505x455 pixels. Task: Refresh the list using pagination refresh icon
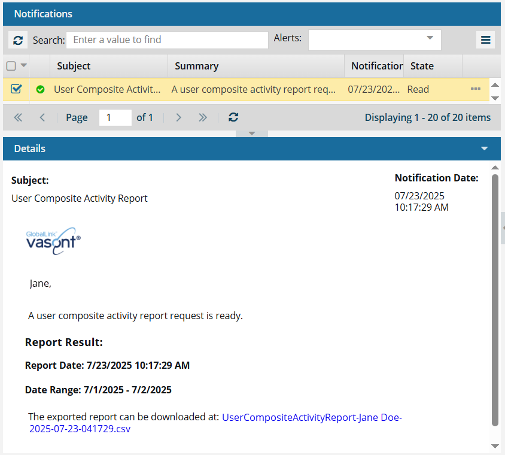pos(233,117)
